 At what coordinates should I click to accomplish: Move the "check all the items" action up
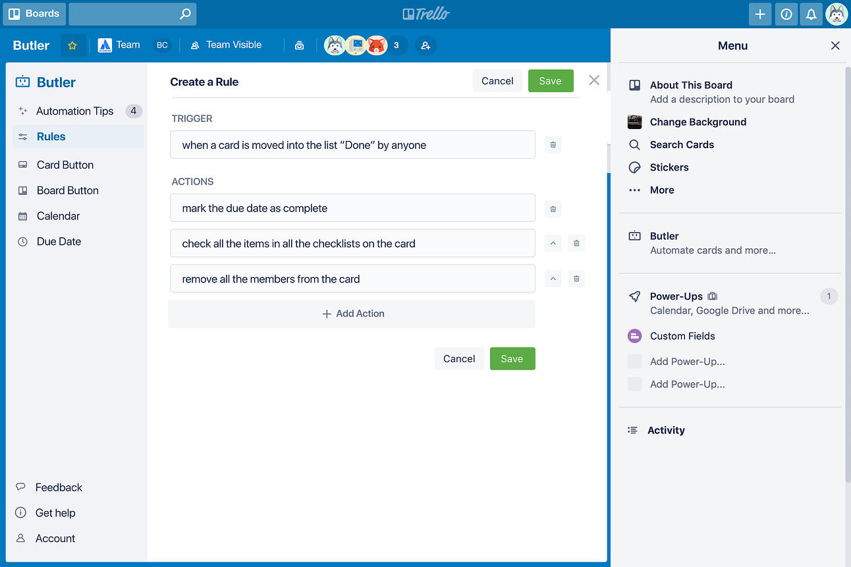coord(553,243)
